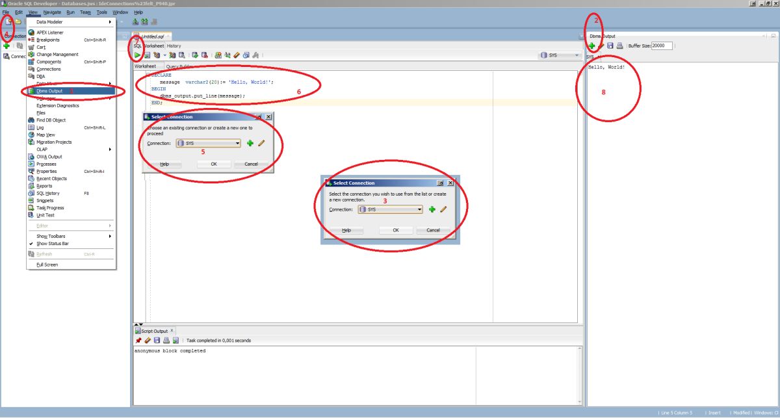Open Connection combo in center Select Connection dialog
This screenshot has height=418, width=780.
pos(391,209)
